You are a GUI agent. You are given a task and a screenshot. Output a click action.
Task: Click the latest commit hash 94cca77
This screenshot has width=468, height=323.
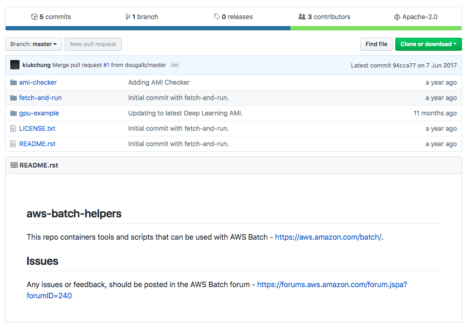point(404,65)
